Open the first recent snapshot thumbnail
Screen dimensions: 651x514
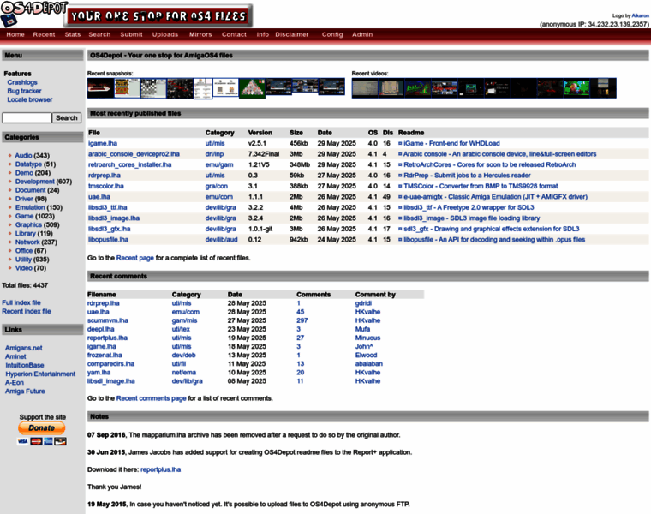click(x=100, y=88)
